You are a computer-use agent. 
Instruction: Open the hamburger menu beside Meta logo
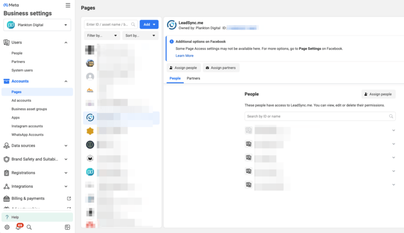coord(68,6)
